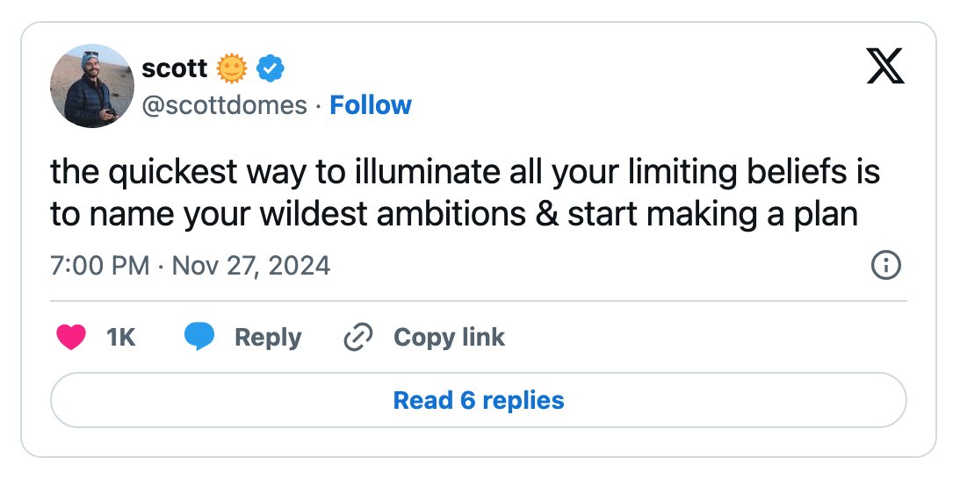Open scott's profile picture
Screen dimensions: 960x486
(92, 86)
